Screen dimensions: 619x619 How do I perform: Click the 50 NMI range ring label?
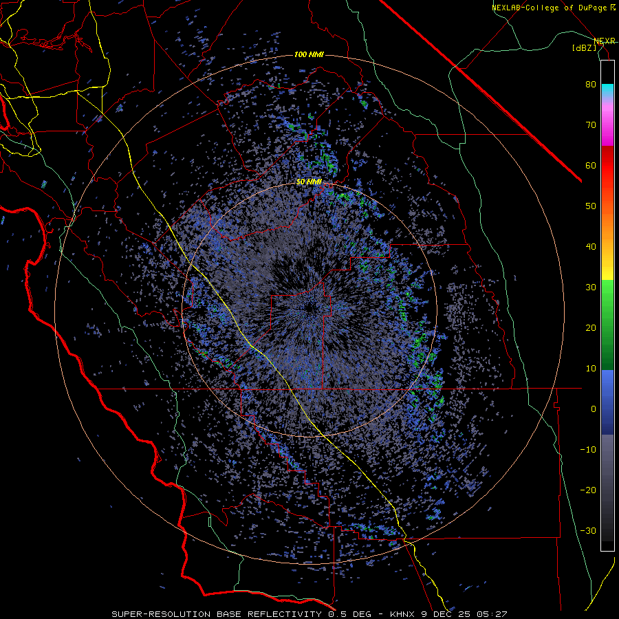coord(309,182)
